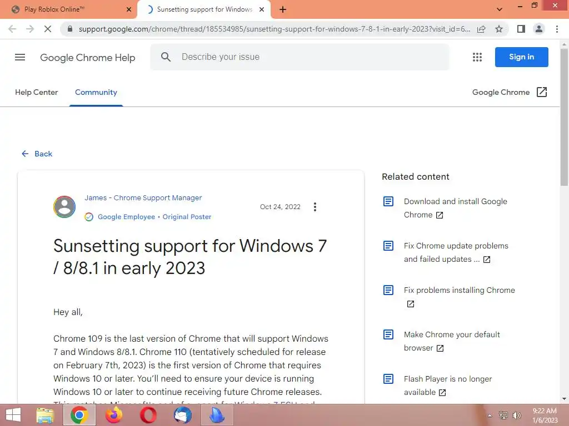Open Fix Chrome update problems article
The height and width of the screenshot is (426, 569).
[456, 252]
